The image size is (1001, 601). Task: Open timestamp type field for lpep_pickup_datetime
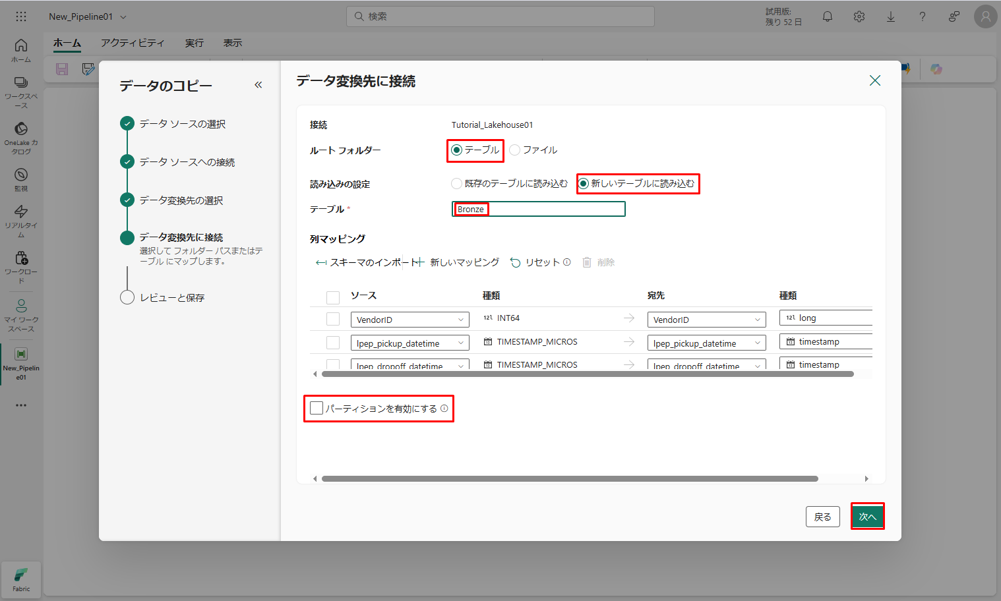point(826,341)
